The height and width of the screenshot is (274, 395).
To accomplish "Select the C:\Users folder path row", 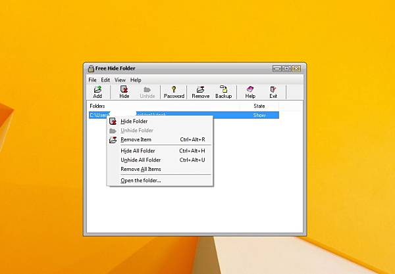I will coord(184,115).
